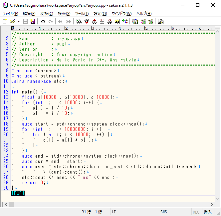
Task: Click the Save As purple floppy icon
Action: (x=33, y=21)
